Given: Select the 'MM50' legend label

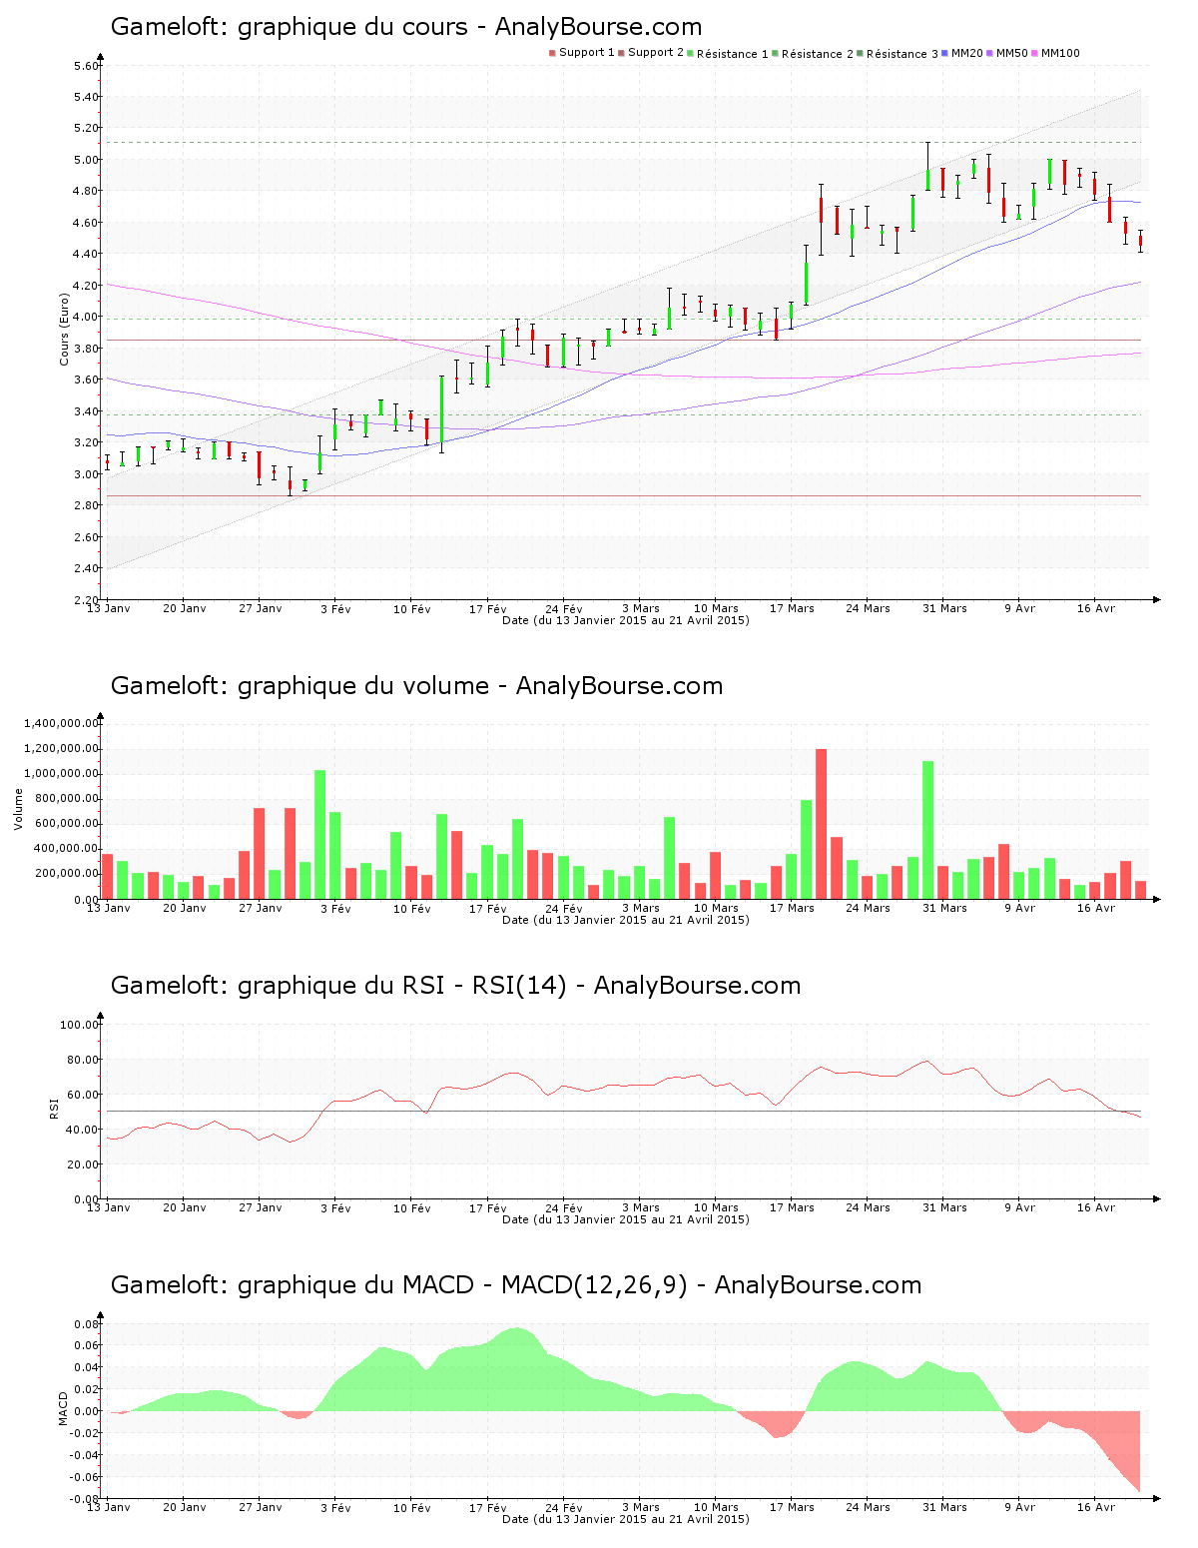Looking at the screenshot, I should pos(1012,53).
